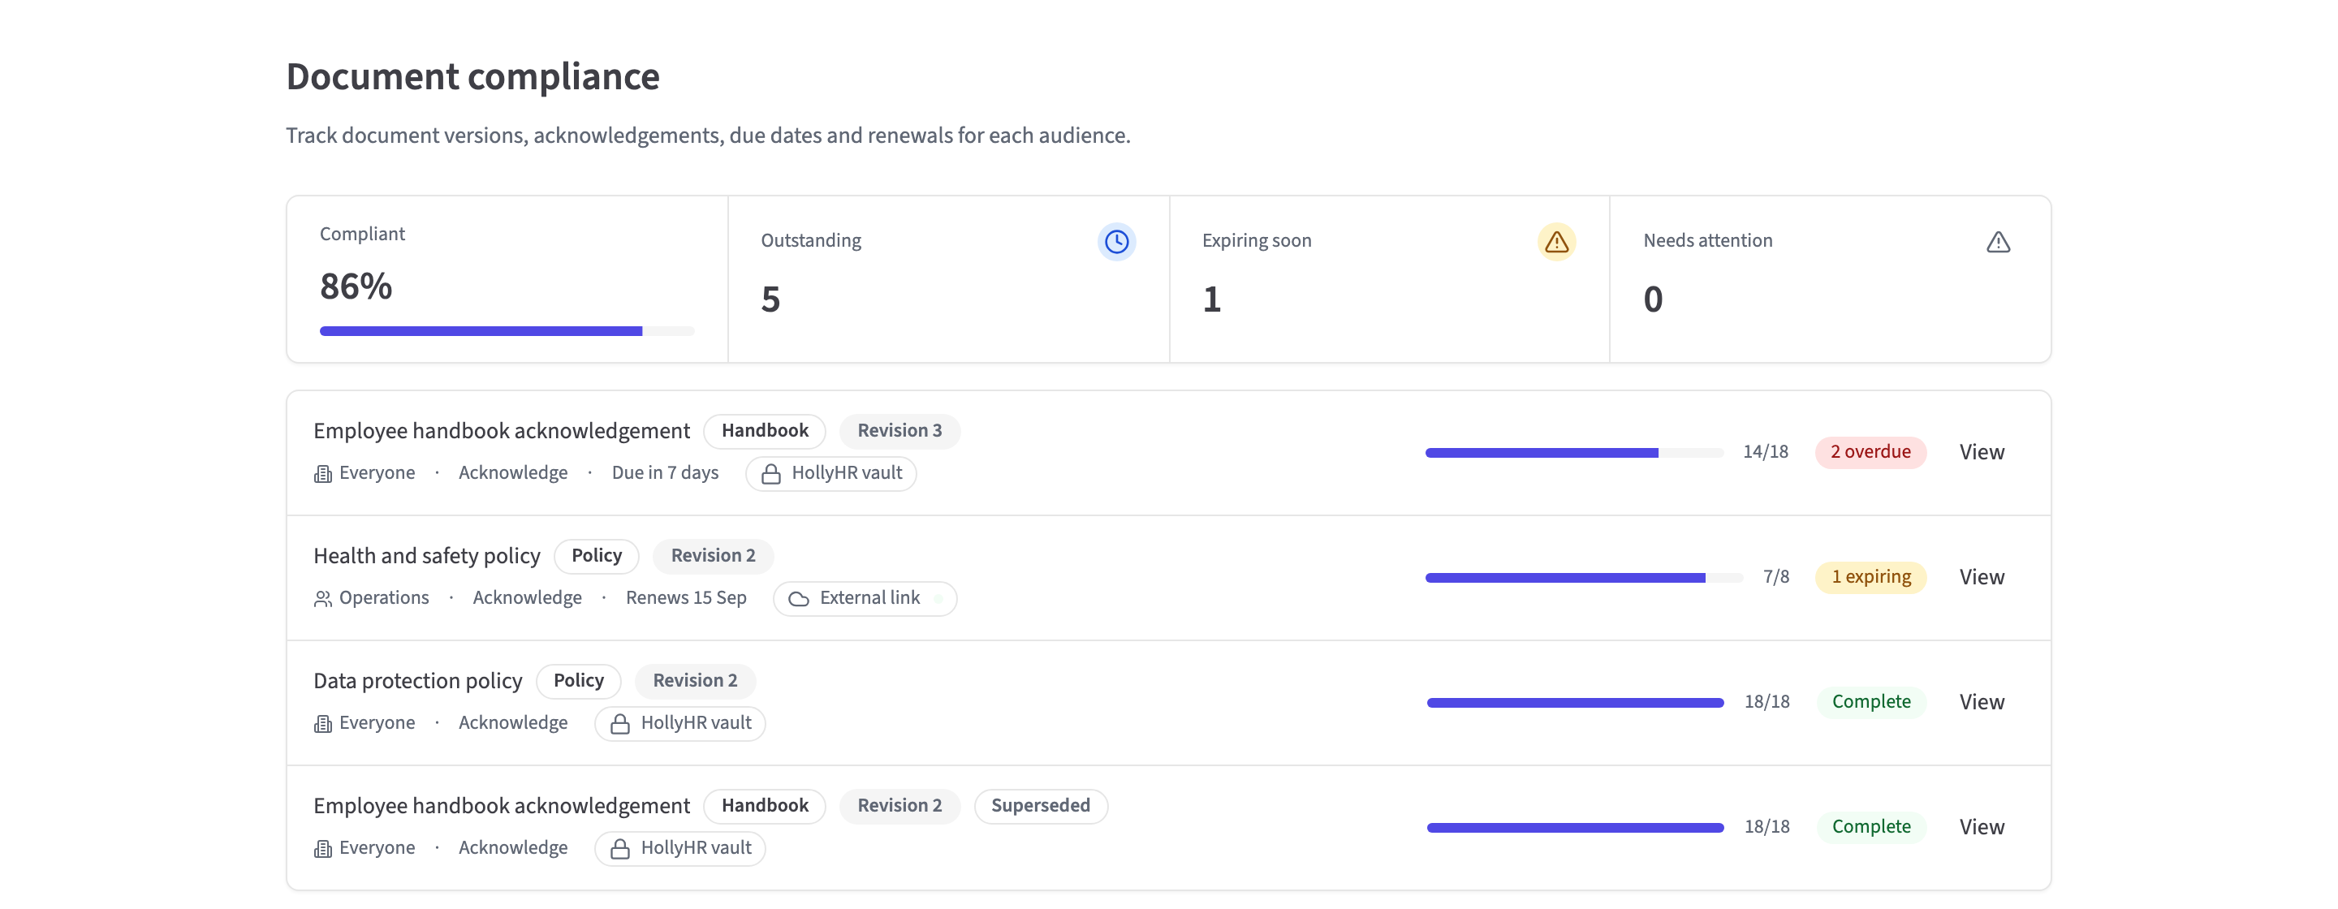Click the lock icon in Superseded handbook vault chip
This screenshot has height=909, width=2338.
[620, 849]
